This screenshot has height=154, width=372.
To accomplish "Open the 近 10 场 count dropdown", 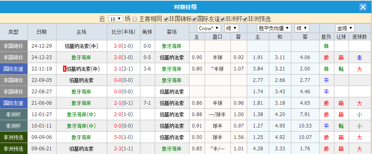I will pyautogui.click(x=116, y=19).
